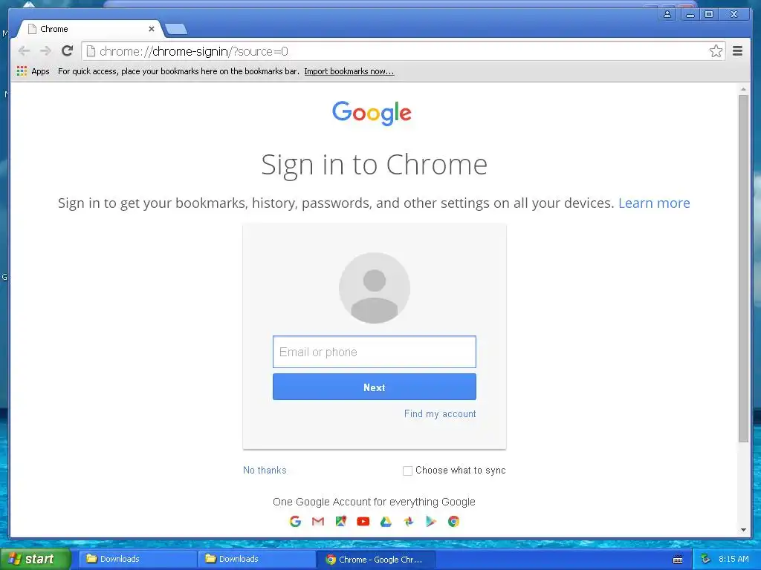Image resolution: width=761 pixels, height=570 pixels.
Task: Switch to second Downloads taskbar window
Action: click(256, 559)
